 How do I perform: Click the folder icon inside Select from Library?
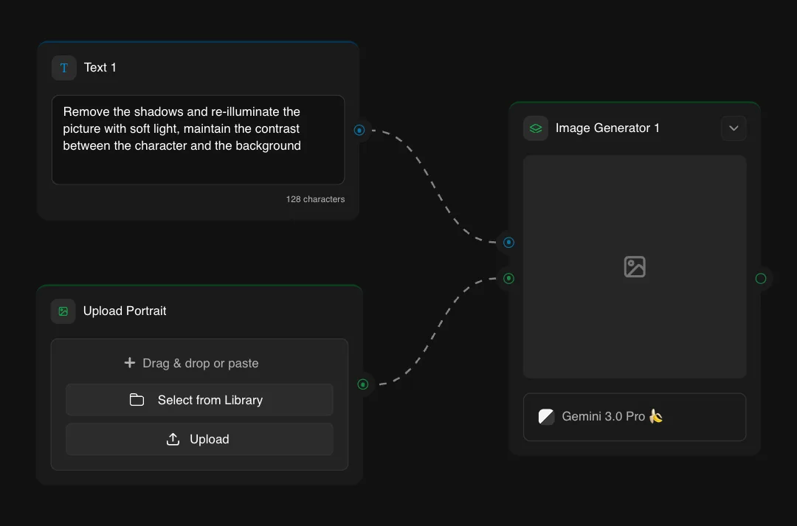[x=137, y=400]
